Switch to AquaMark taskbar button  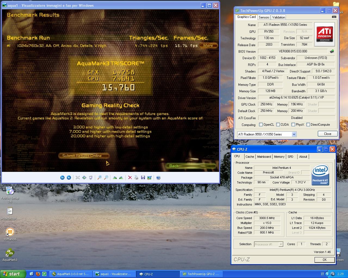pyautogui.click(x=71, y=274)
